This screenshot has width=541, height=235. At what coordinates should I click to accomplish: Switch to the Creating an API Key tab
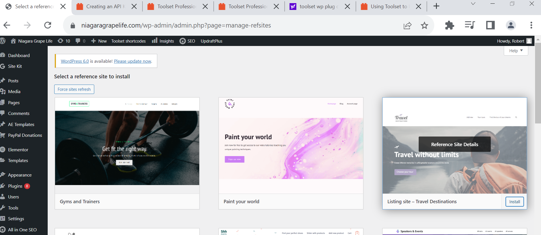click(105, 6)
